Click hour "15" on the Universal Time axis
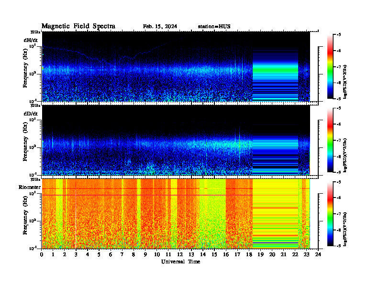 214,254
